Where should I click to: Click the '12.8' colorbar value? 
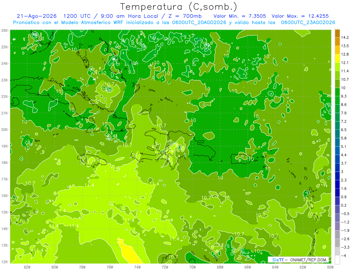(x=345, y=54)
